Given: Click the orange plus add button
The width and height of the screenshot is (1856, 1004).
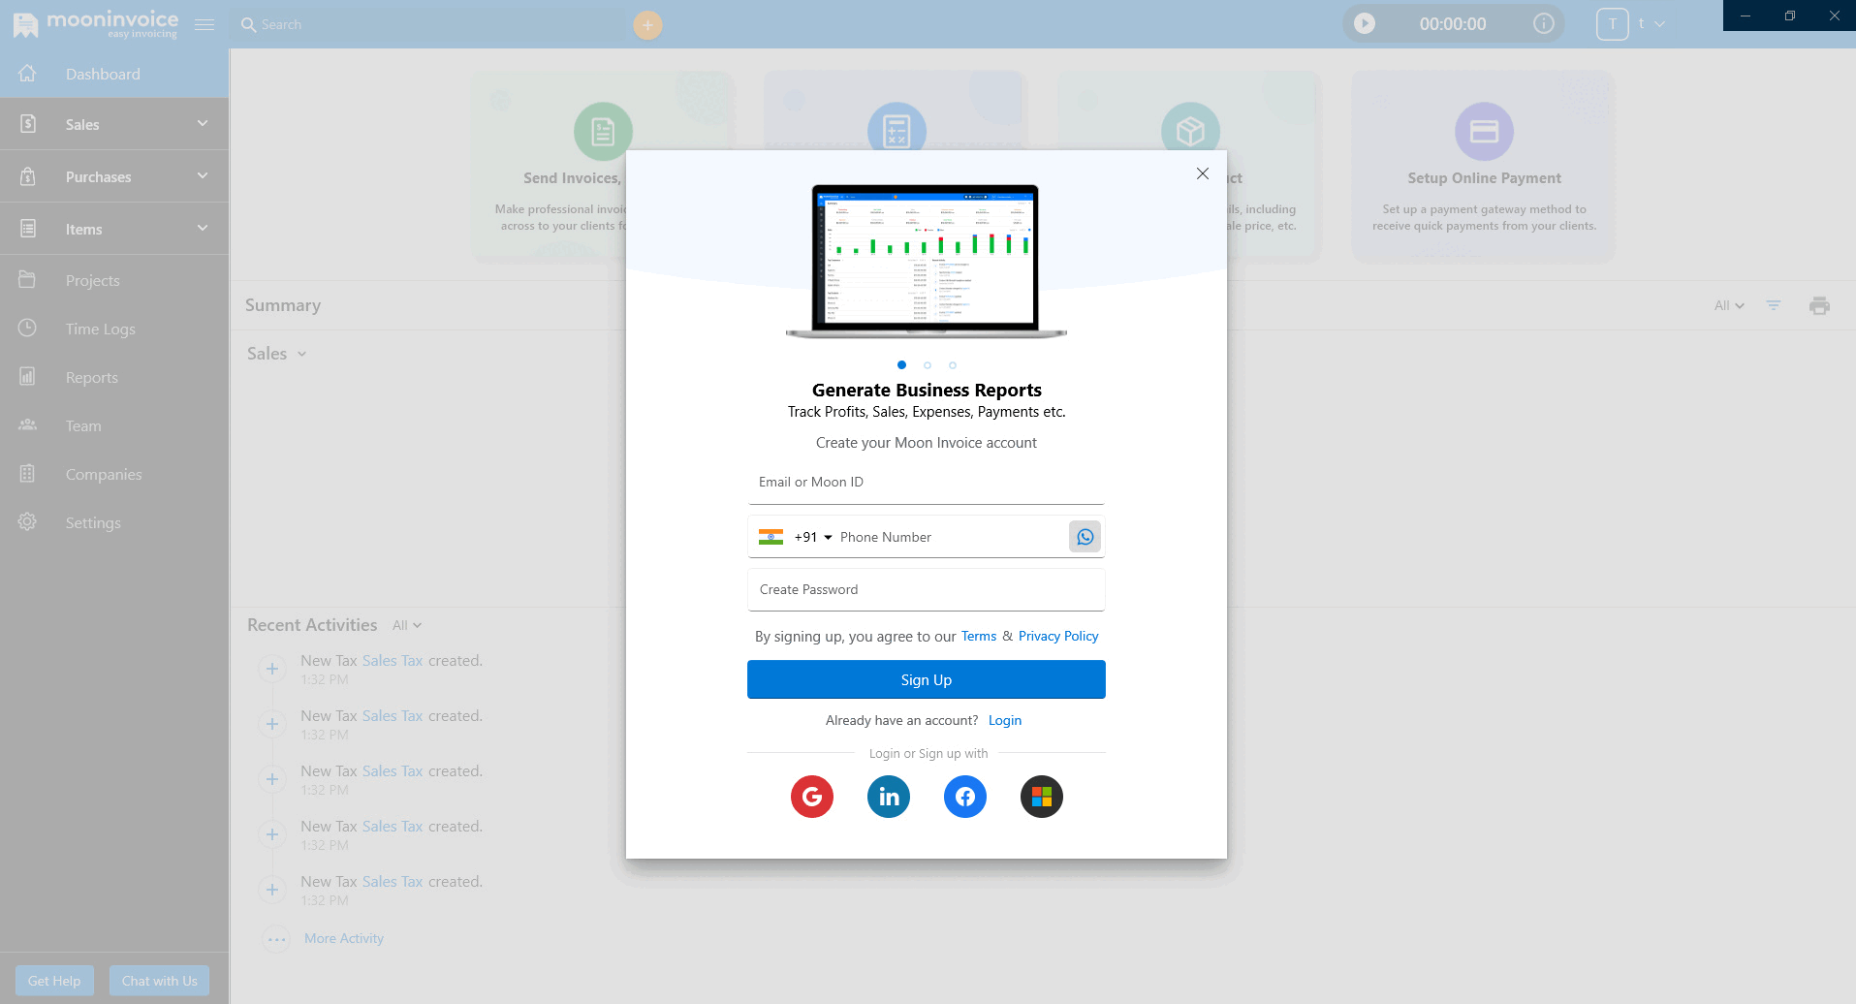Looking at the screenshot, I should coord(647,25).
